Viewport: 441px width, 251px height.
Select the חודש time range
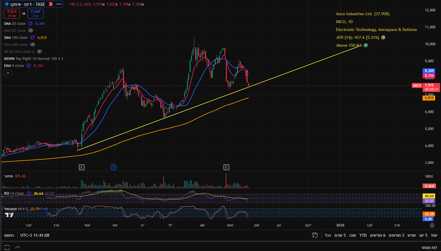[412, 235]
